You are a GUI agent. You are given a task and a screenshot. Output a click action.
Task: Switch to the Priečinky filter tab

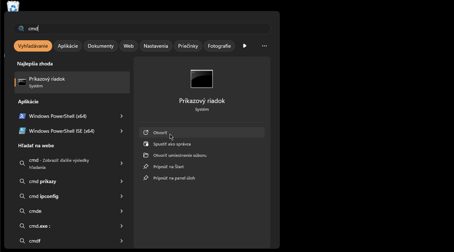coord(188,46)
